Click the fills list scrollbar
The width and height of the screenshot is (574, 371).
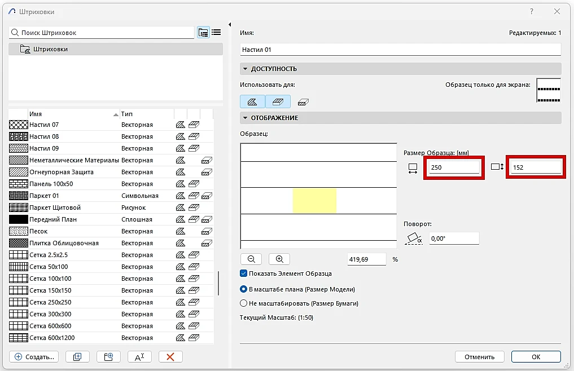(218, 283)
